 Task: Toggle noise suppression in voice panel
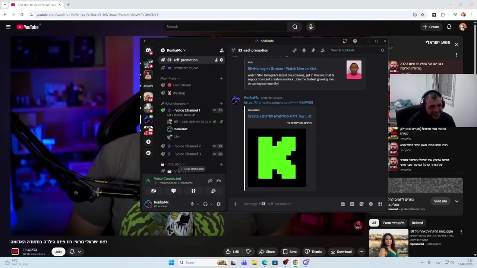[x=210, y=181]
